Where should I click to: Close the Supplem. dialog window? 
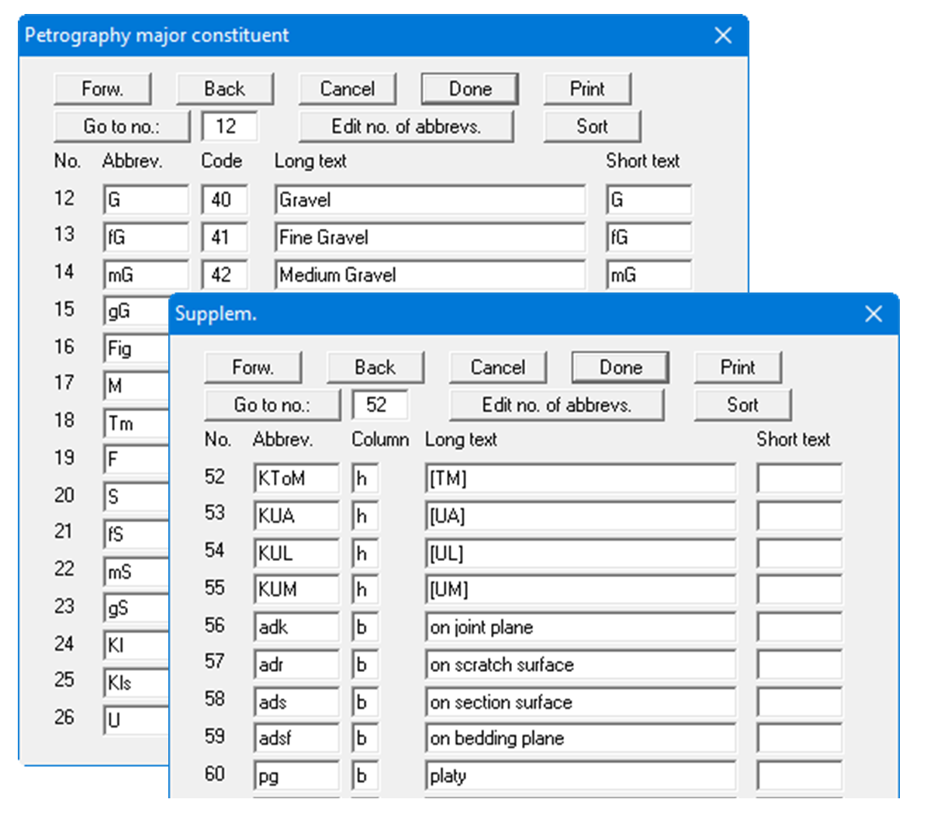coord(873,314)
